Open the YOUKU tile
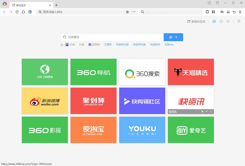 pos(142,130)
